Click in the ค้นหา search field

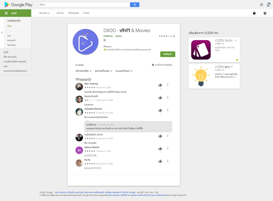tap(84, 5)
